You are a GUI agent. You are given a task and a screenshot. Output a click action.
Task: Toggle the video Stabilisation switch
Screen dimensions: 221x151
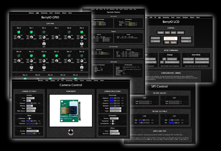click(x=30, y=119)
